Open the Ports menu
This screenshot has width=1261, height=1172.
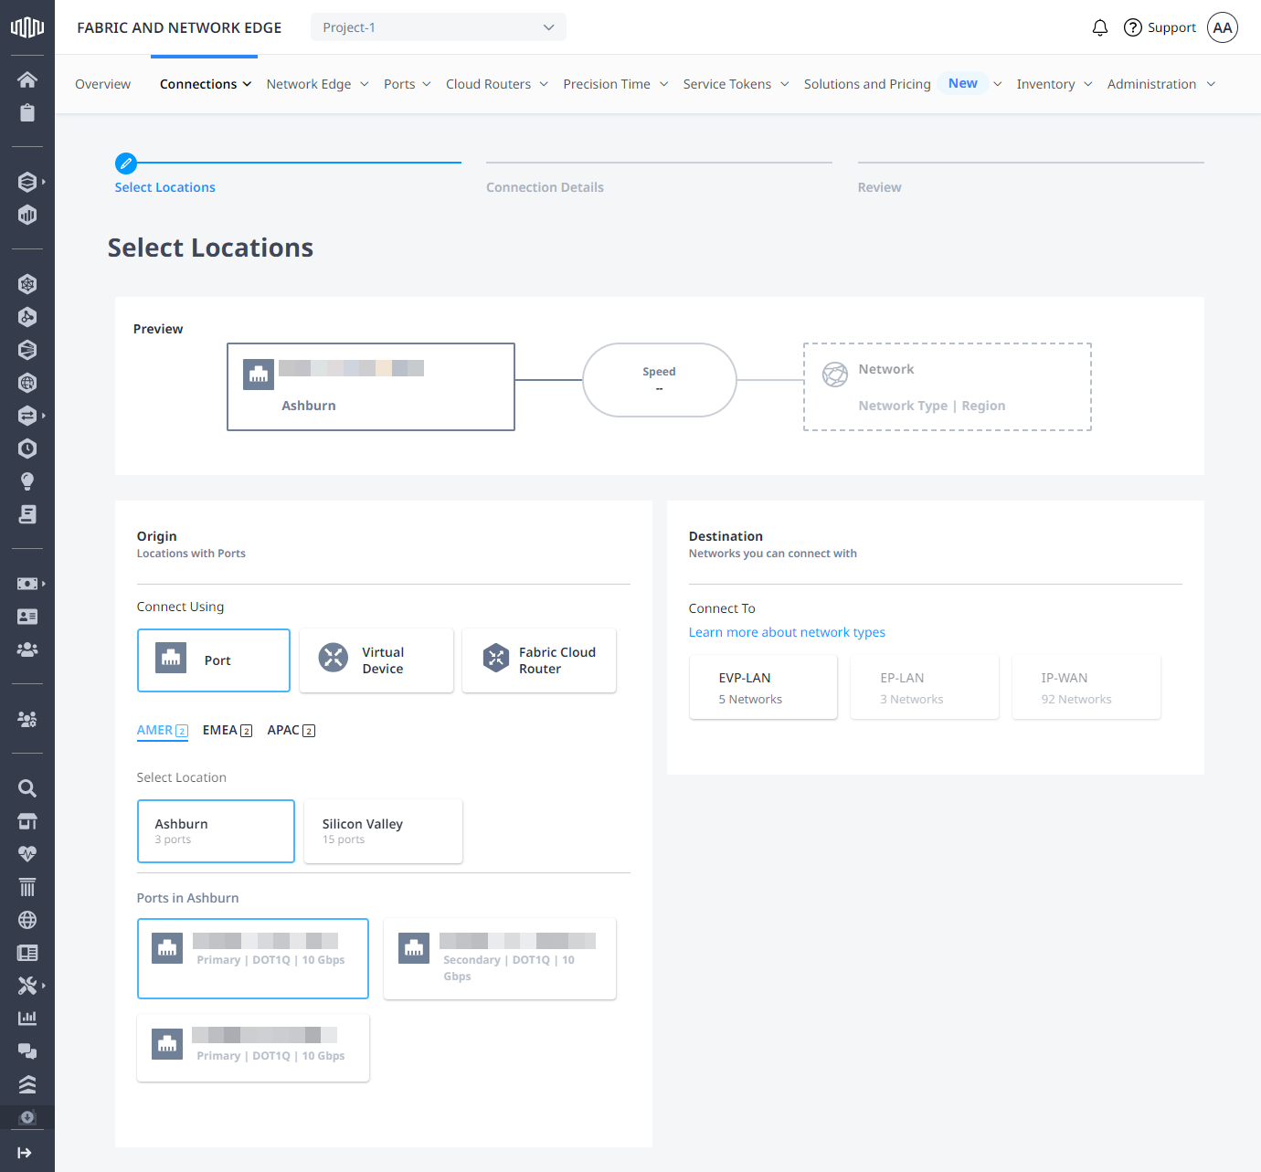click(407, 84)
